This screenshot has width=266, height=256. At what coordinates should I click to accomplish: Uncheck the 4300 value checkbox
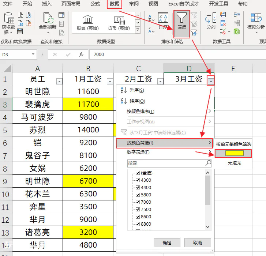point(138,180)
